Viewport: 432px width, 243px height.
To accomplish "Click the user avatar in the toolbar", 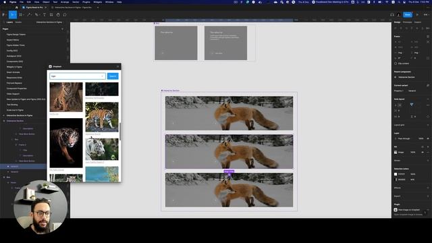I will (x=398, y=15).
